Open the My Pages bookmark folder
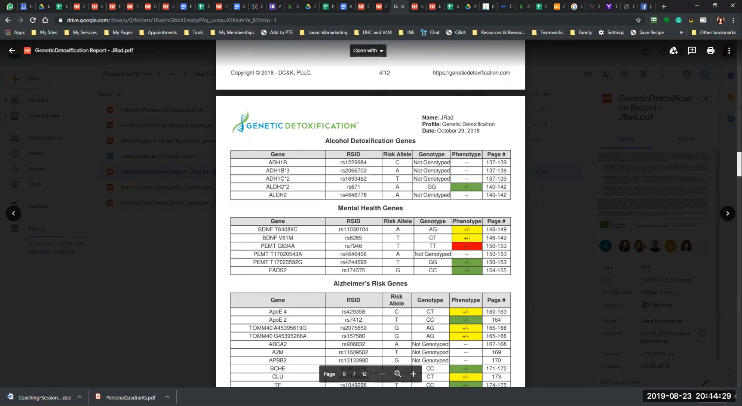742x406 pixels. tap(118, 32)
